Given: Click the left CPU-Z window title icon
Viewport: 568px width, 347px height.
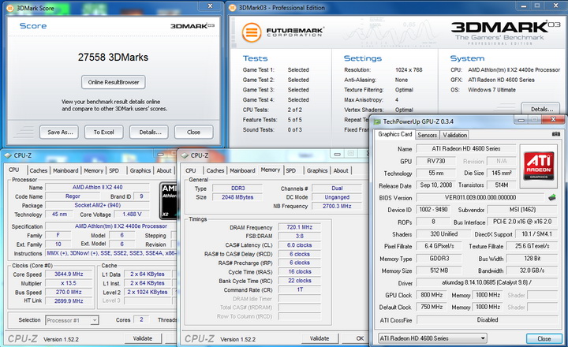Looking at the screenshot, I should click(8, 155).
